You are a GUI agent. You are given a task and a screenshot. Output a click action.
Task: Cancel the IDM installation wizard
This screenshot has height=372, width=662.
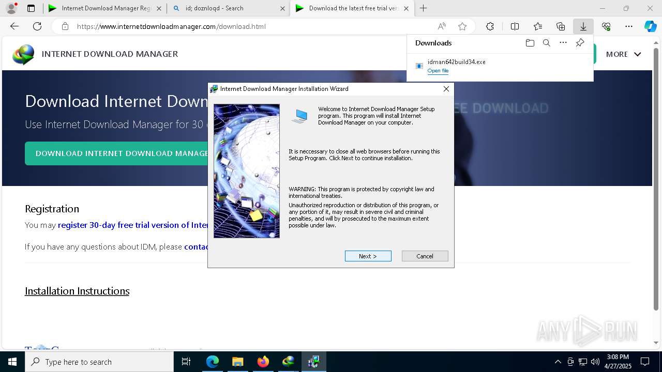(x=425, y=256)
